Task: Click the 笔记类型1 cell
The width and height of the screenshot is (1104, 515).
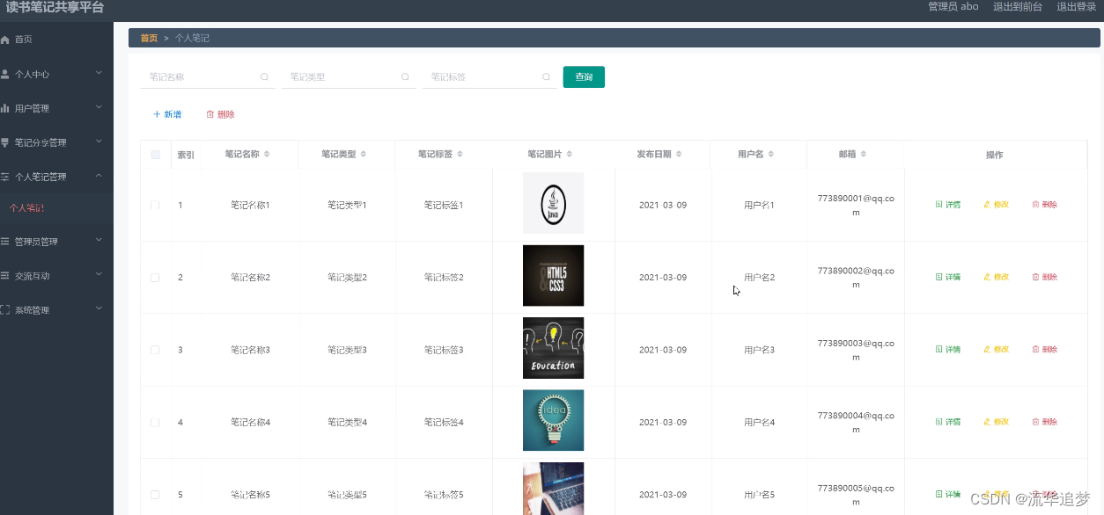Action: (347, 205)
